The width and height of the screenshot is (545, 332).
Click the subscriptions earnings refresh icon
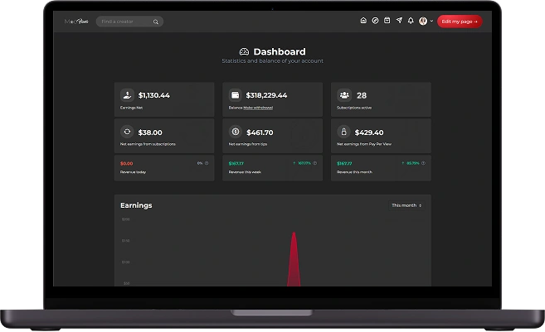(x=127, y=132)
